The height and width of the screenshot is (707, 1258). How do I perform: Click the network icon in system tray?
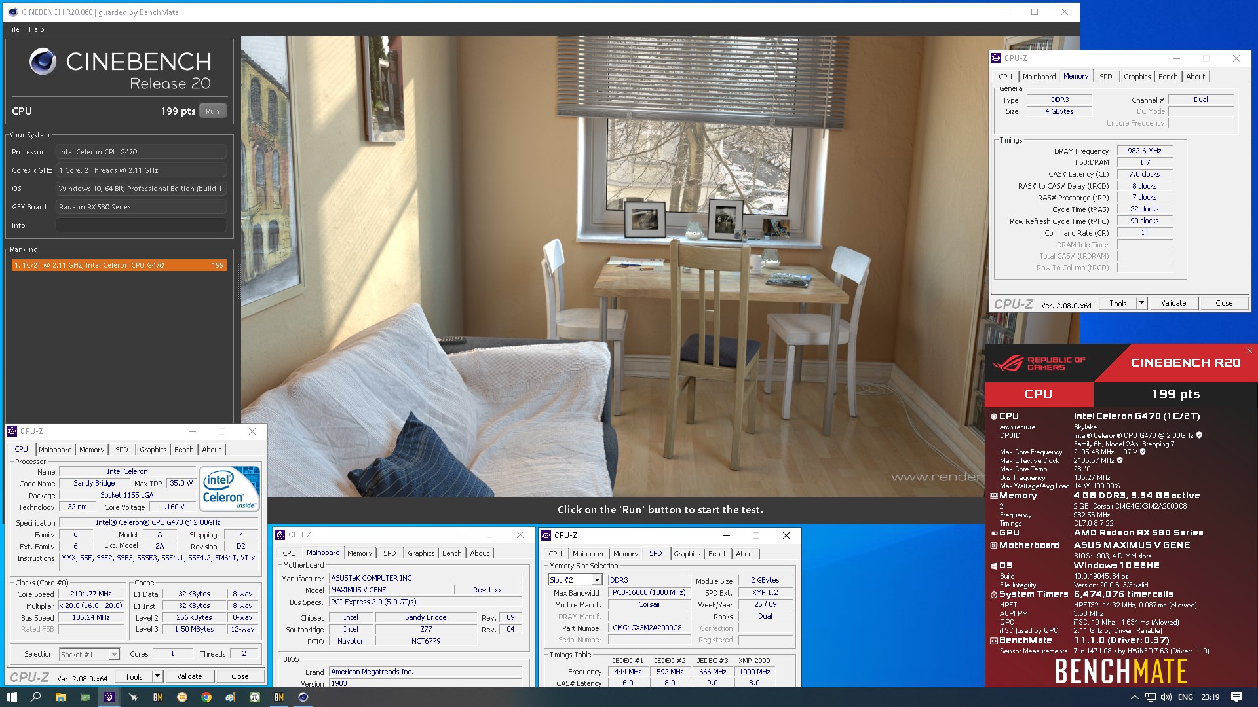1150,697
